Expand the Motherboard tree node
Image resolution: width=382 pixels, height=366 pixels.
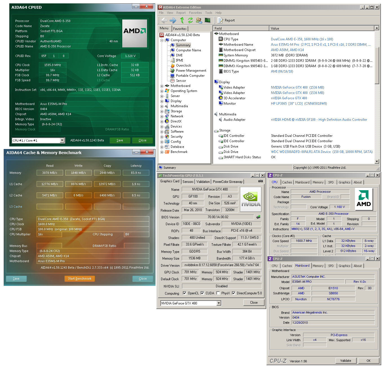(x=162, y=86)
